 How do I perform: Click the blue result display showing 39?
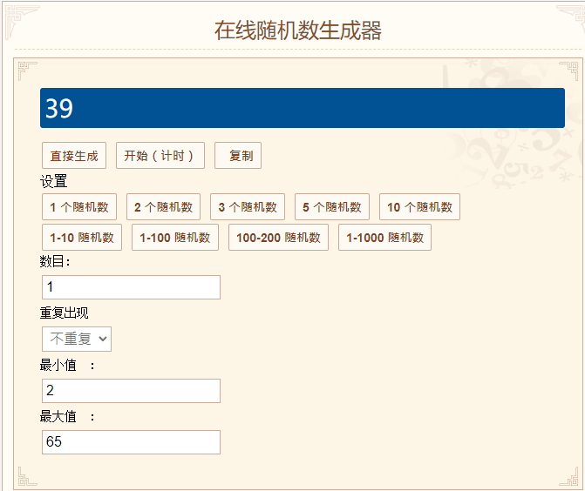point(303,108)
